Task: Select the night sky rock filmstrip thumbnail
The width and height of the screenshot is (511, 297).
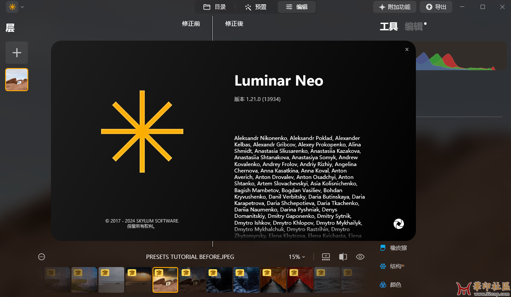Action: (x=192, y=280)
